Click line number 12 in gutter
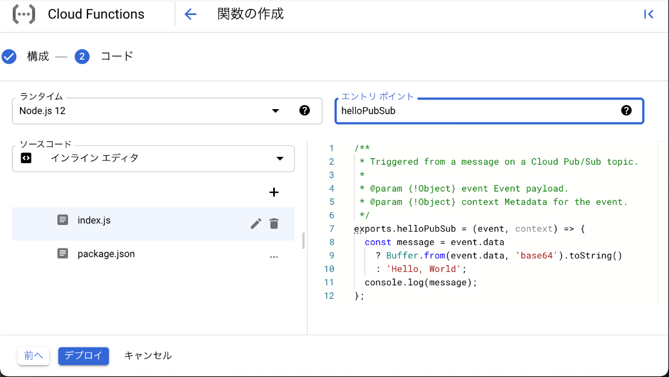The height and width of the screenshot is (377, 669). coord(329,296)
